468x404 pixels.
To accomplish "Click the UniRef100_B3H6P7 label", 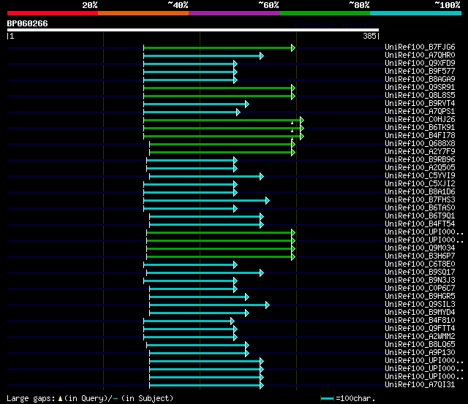I will point(420,256).
